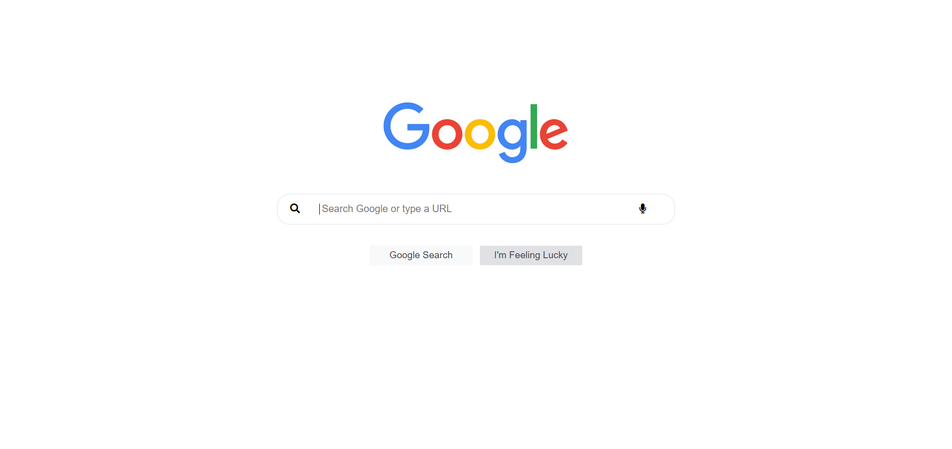This screenshot has width=952, height=449.
Task: Click the red letter e in the logo
Action: (x=553, y=134)
